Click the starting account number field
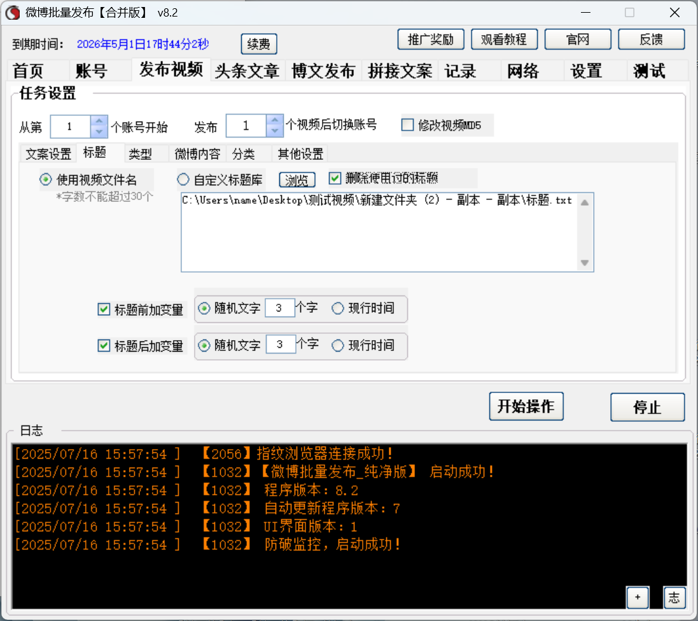 [x=71, y=127]
